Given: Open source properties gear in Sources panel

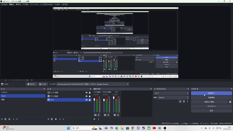Looking at the screenshot, I should [x=56, y=119].
